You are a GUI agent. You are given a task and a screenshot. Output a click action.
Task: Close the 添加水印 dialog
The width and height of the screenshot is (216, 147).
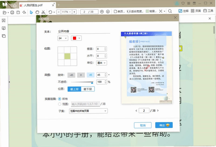(175, 18)
